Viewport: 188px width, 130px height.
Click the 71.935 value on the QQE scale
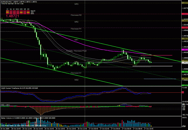coord(185,88)
